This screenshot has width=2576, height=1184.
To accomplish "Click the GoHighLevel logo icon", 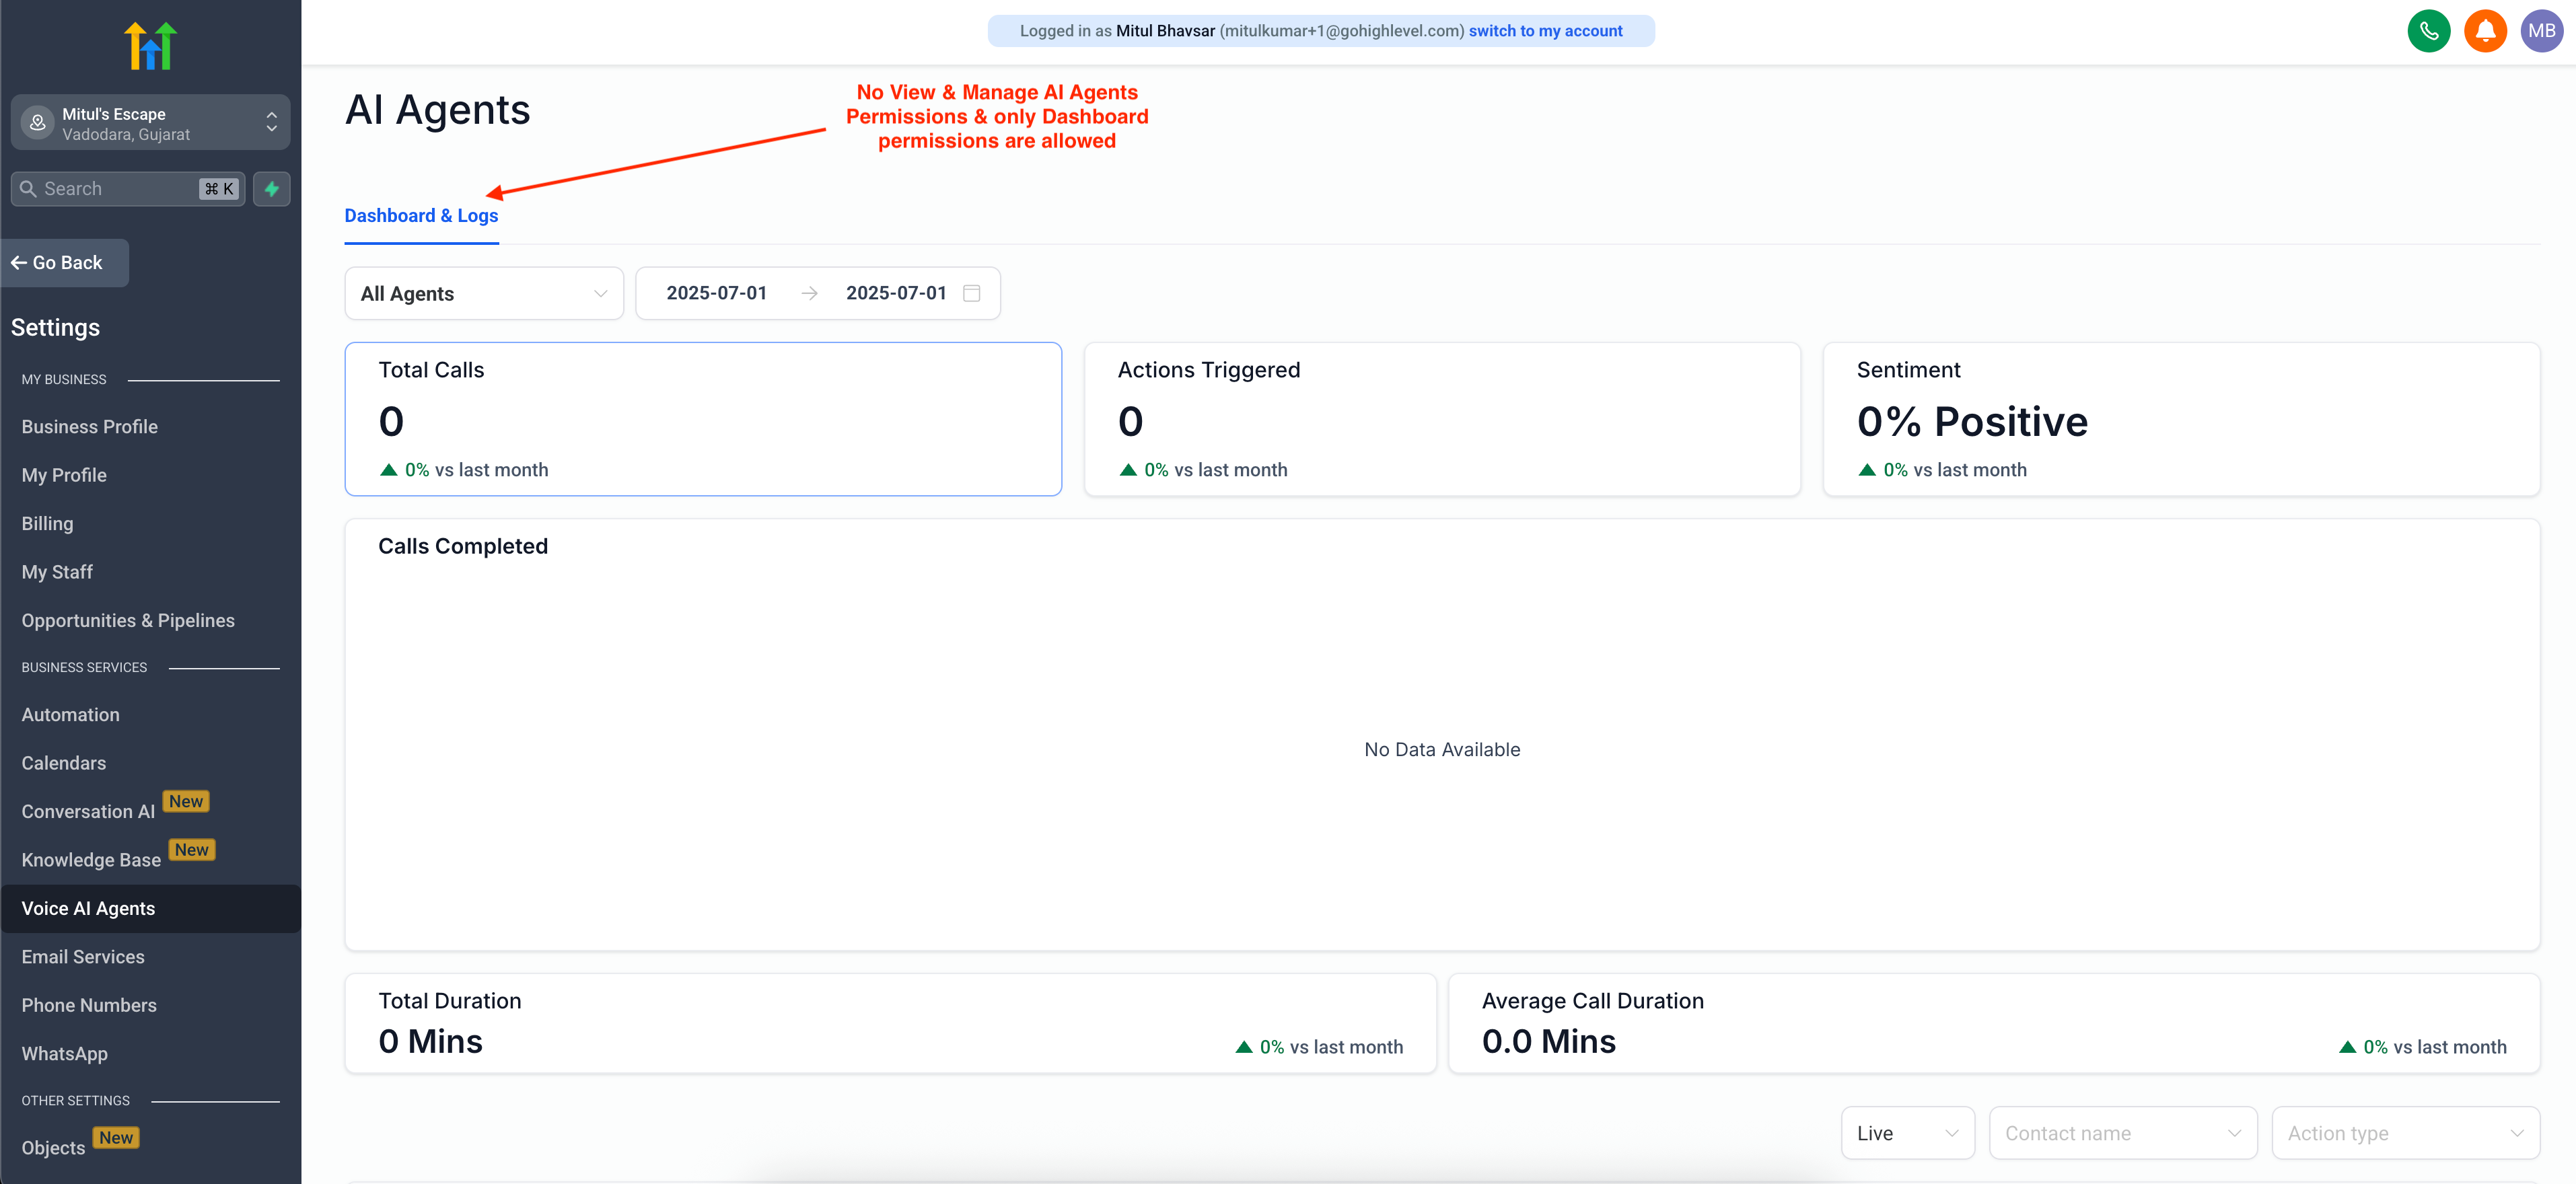I will coord(150,44).
